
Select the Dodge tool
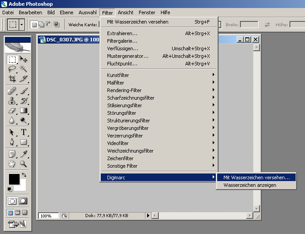23,120
